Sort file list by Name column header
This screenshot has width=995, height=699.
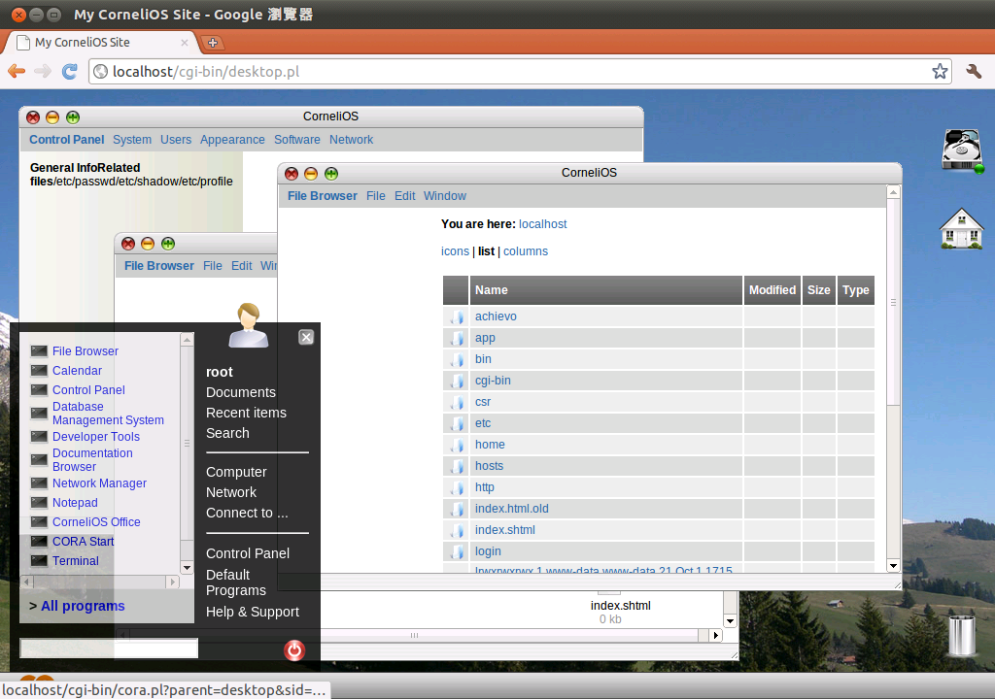(606, 290)
